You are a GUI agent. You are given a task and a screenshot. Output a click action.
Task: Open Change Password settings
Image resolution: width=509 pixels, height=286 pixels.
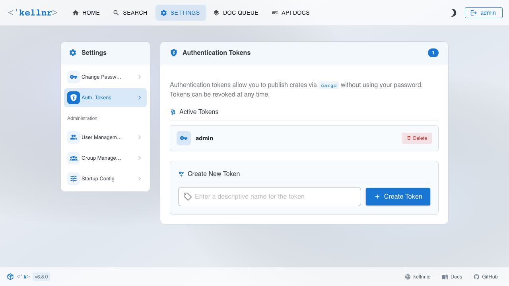[105, 77]
